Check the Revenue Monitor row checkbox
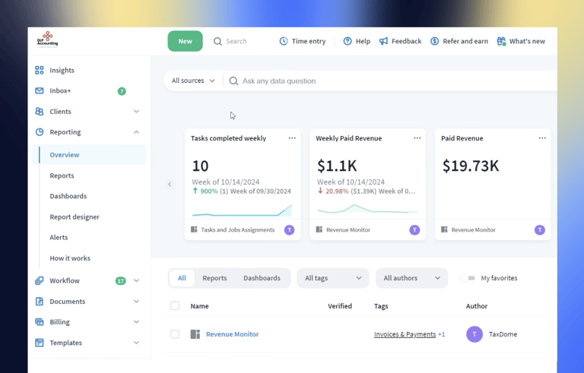 (x=175, y=334)
